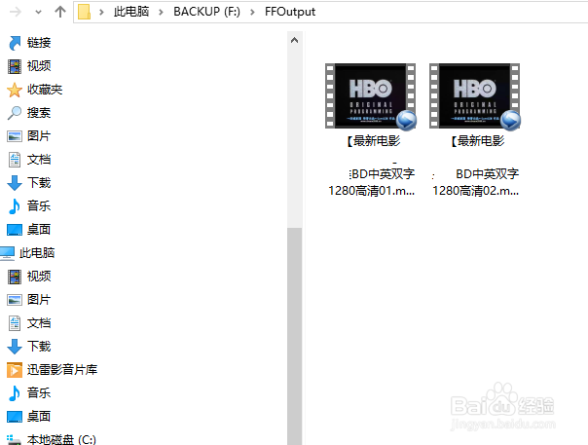Open the recent locations dropdown arrow
Viewport: 588px width, 445px height.
(x=38, y=12)
